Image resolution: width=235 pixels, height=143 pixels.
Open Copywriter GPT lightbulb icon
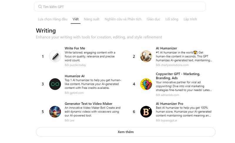[x=146, y=84]
